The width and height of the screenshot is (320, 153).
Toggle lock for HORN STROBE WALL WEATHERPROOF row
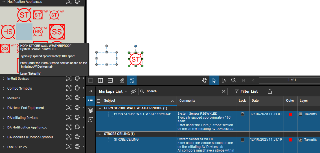pyautogui.click(x=243, y=114)
